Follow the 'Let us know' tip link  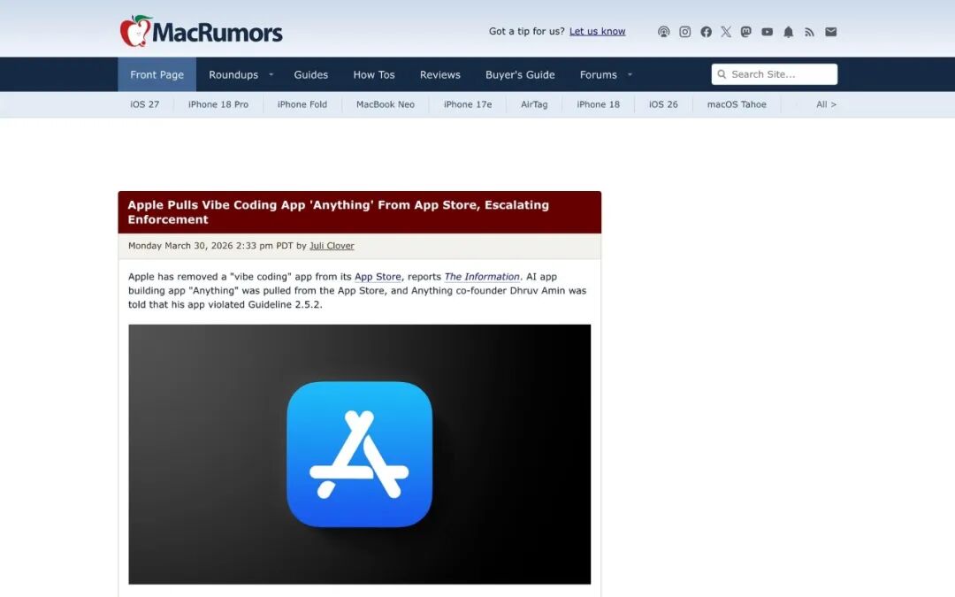598,31
